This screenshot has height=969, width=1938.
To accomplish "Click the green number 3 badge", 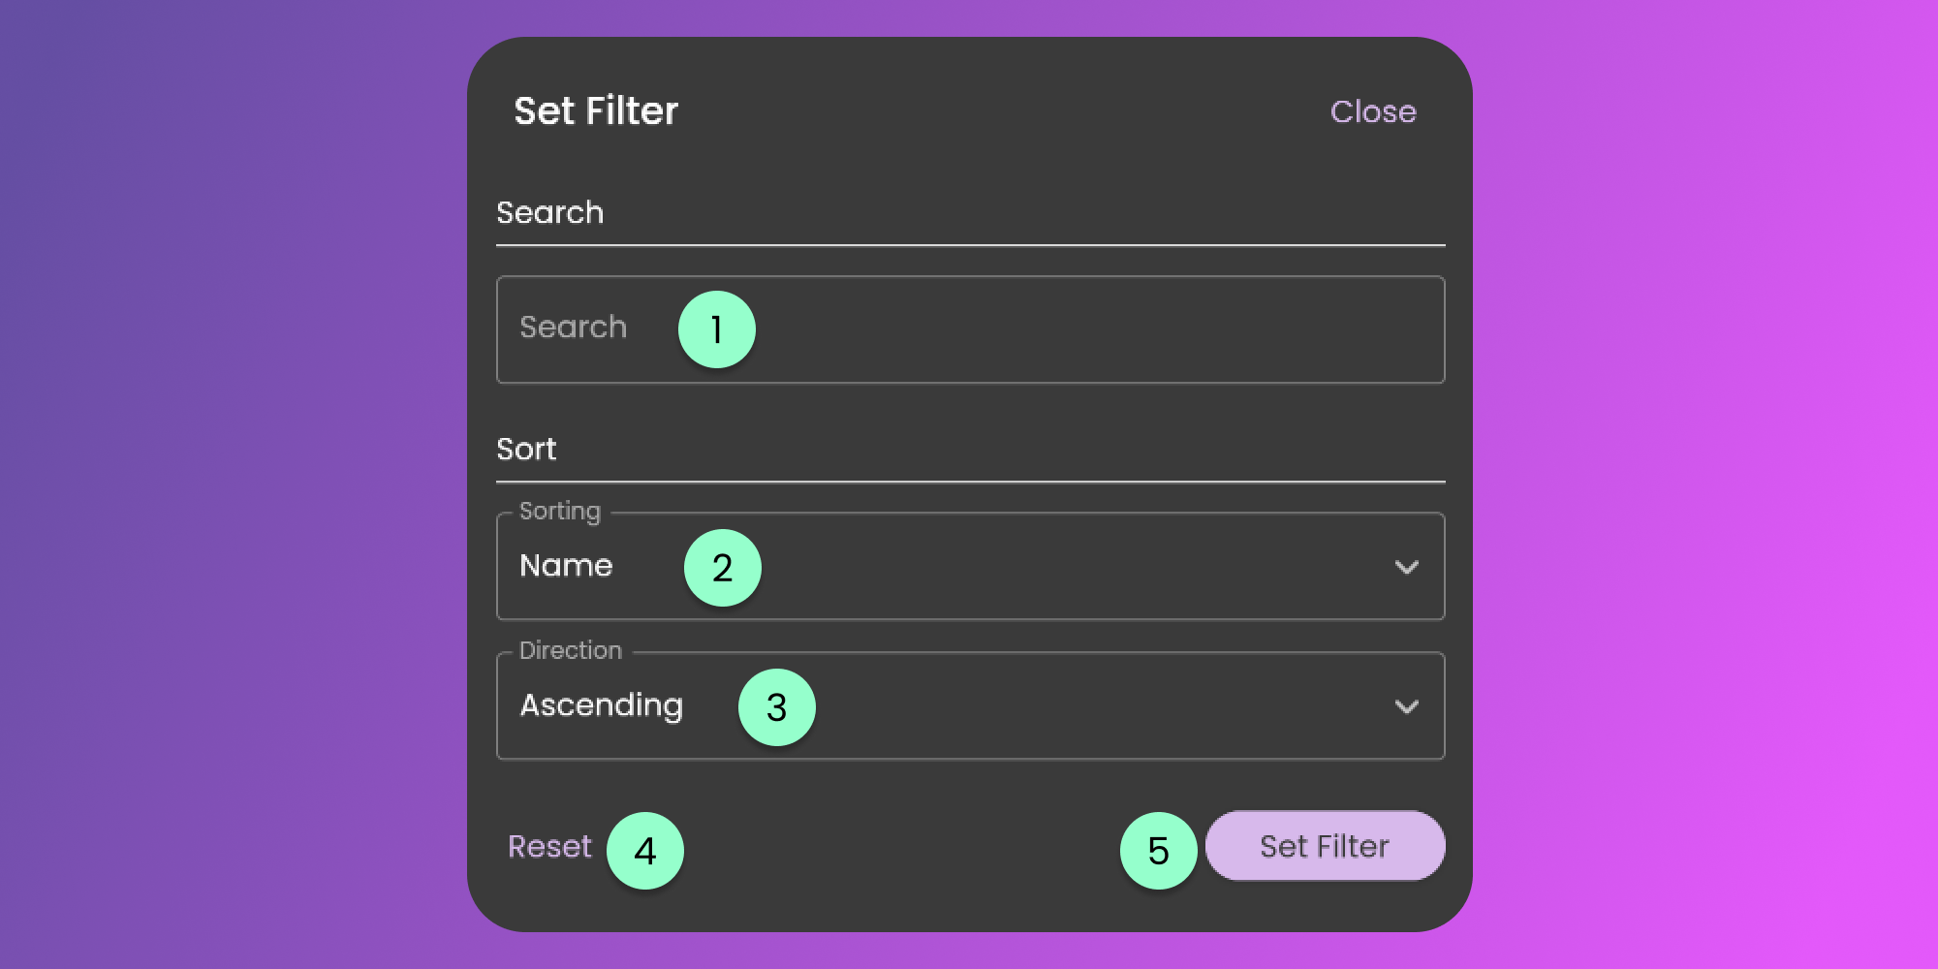I will point(776,707).
